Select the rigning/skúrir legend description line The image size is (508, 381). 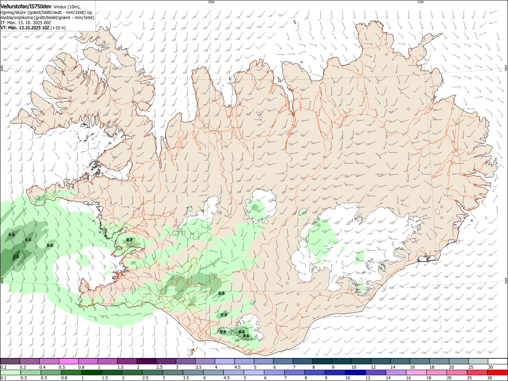pyautogui.click(x=46, y=12)
